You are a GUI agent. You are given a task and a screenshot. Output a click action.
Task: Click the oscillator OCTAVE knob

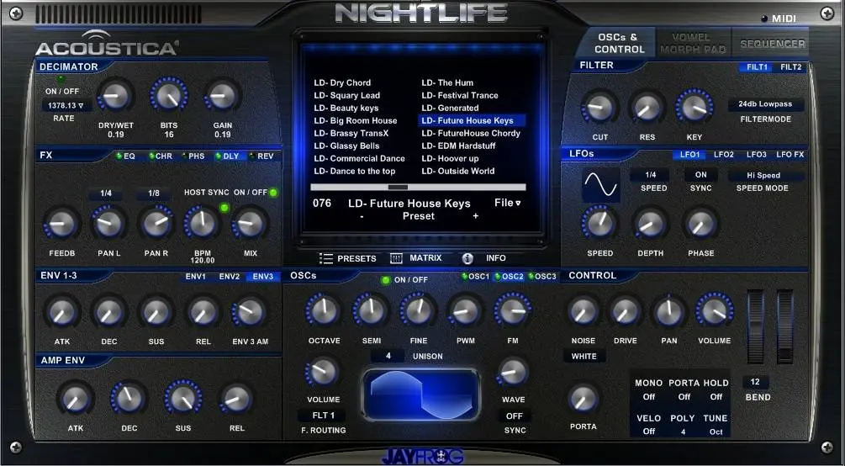(x=324, y=311)
